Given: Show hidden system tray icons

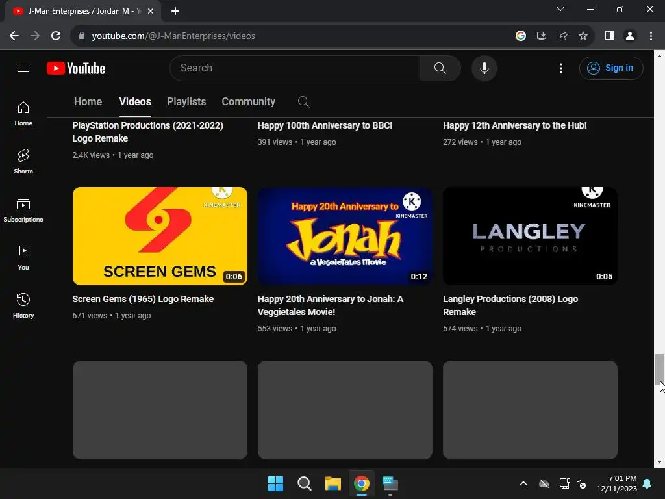Looking at the screenshot, I should coord(523,483).
